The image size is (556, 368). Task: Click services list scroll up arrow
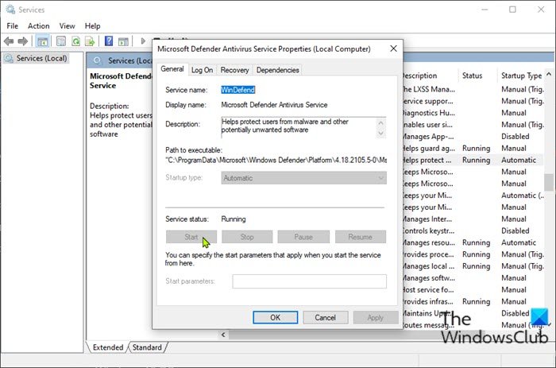coord(549,74)
